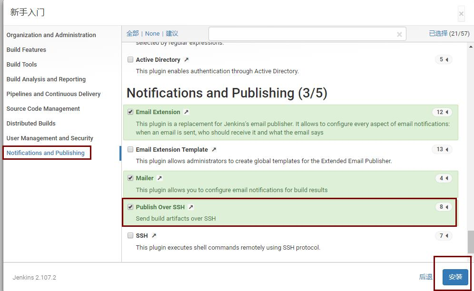The width and height of the screenshot is (474, 291).
Task: Go to Organization and Administration category
Action: click(x=51, y=35)
